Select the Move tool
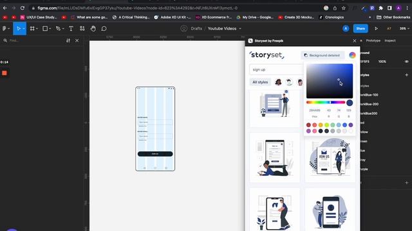 (18, 28)
